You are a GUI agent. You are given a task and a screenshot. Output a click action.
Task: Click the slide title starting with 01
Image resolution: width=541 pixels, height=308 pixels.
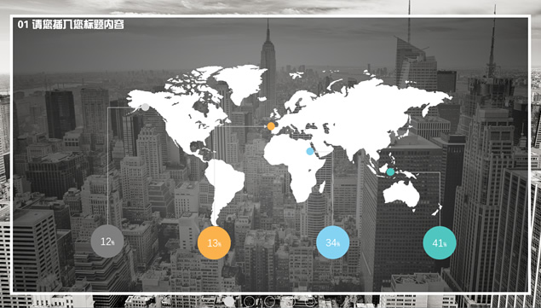(x=71, y=25)
